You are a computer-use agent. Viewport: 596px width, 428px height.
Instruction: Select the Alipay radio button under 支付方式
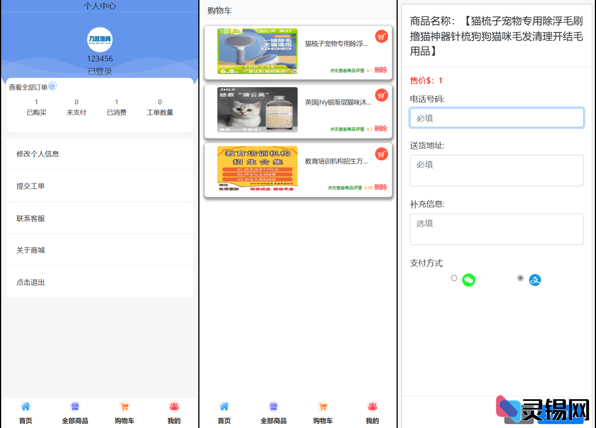coord(520,277)
